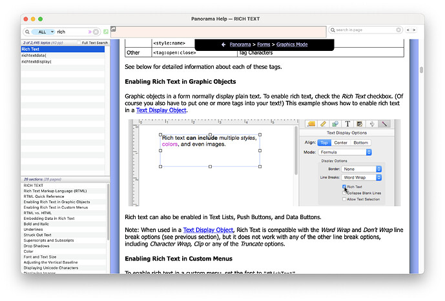The width and height of the screenshot is (445, 301).
Task: Jump to Color section
Action: point(28,251)
